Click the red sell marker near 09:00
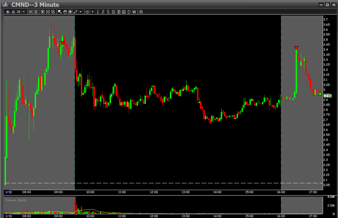 (63, 43)
